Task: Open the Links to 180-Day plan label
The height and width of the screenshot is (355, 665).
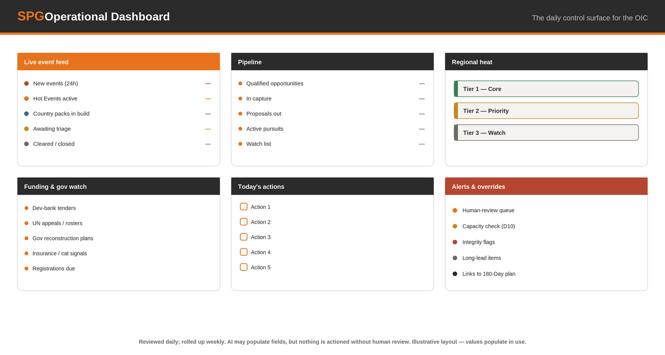Action: [489, 274]
